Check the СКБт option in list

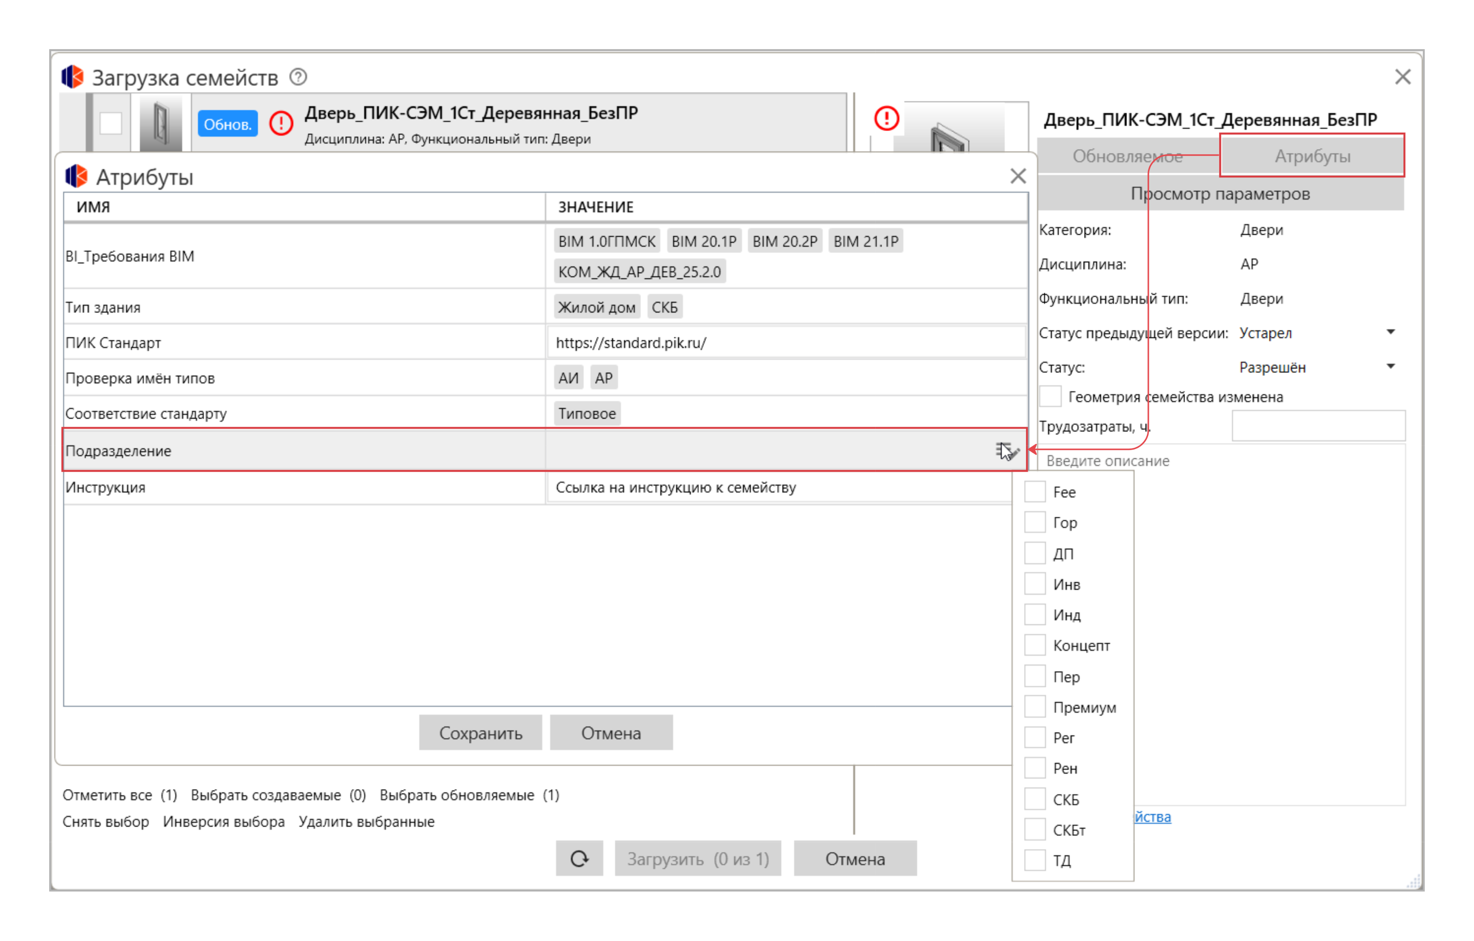coord(1035,830)
